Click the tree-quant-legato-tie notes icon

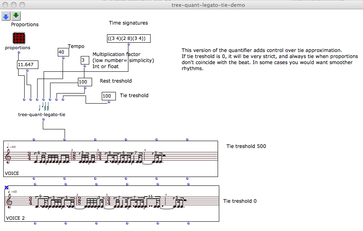tap(44, 107)
